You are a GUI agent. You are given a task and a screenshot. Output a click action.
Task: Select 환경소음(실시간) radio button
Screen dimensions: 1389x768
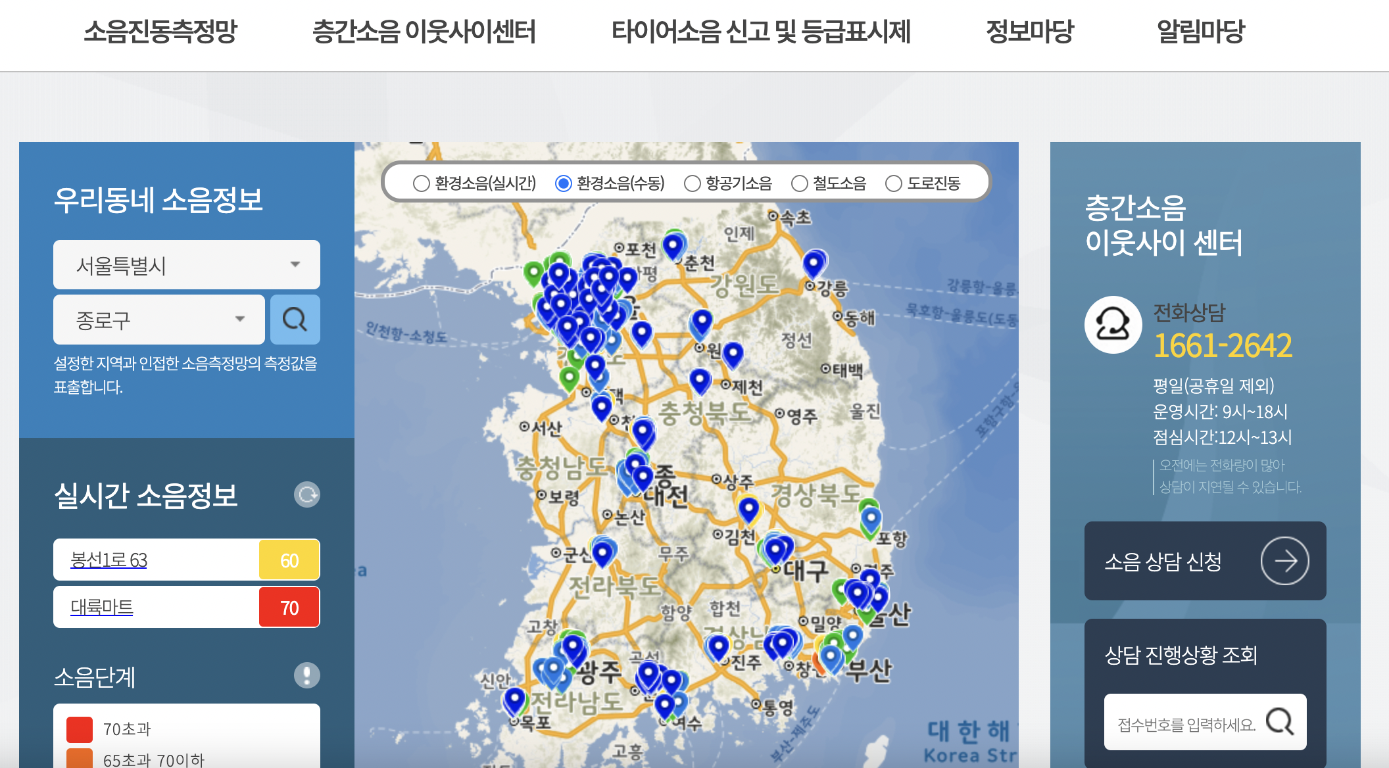pyautogui.click(x=421, y=183)
